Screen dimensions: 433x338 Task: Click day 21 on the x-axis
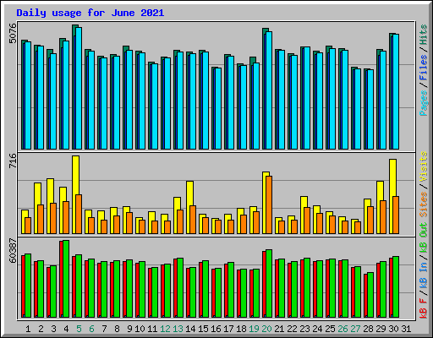(x=279, y=329)
